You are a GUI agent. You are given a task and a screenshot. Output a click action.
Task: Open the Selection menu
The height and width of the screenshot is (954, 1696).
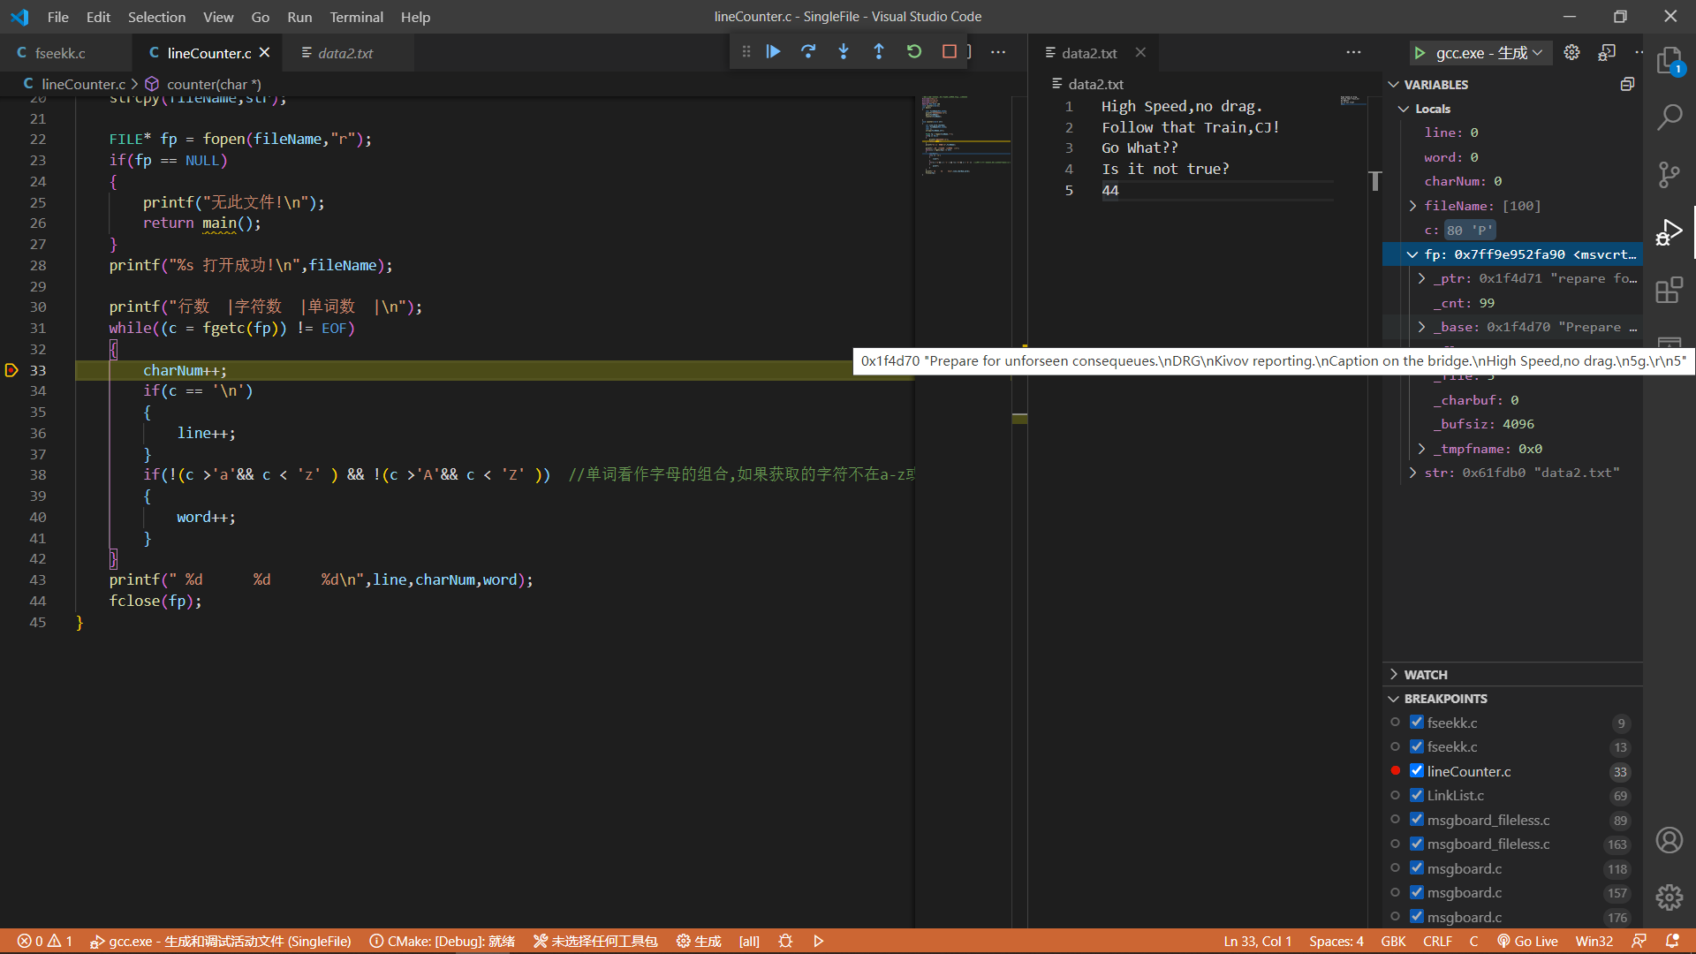[x=156, y=17]
